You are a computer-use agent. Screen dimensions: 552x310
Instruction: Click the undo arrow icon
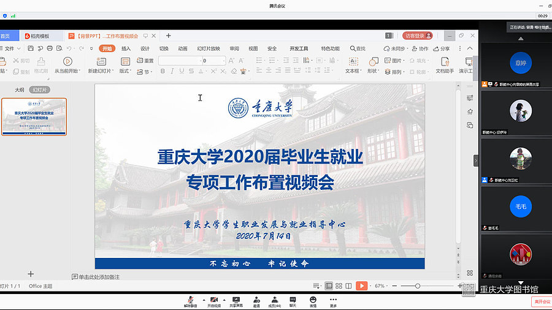click(x=69, y=48)
